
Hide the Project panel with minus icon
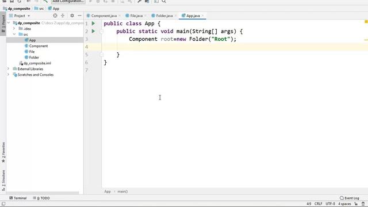(x=79, y=16)
